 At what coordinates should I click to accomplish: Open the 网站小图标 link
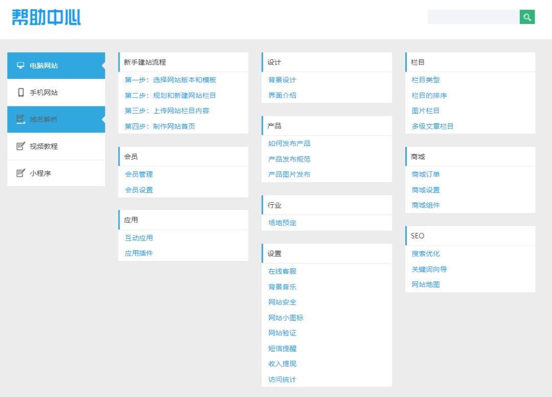pos(286,318)
